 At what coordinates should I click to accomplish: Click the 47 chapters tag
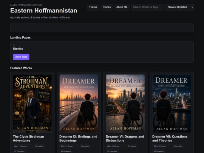pyautogui.click(x=19, y=151)
